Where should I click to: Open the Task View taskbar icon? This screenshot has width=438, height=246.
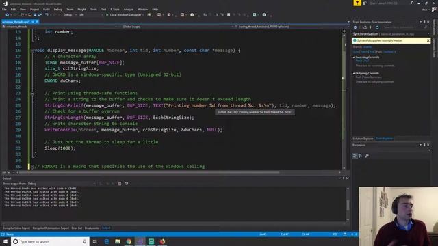pos(95,241)
